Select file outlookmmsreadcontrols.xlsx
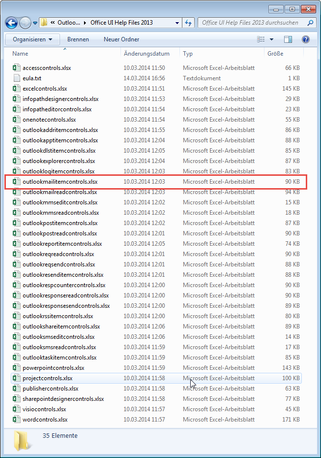This screenshot has width=321, height=458. pos(60,213)
